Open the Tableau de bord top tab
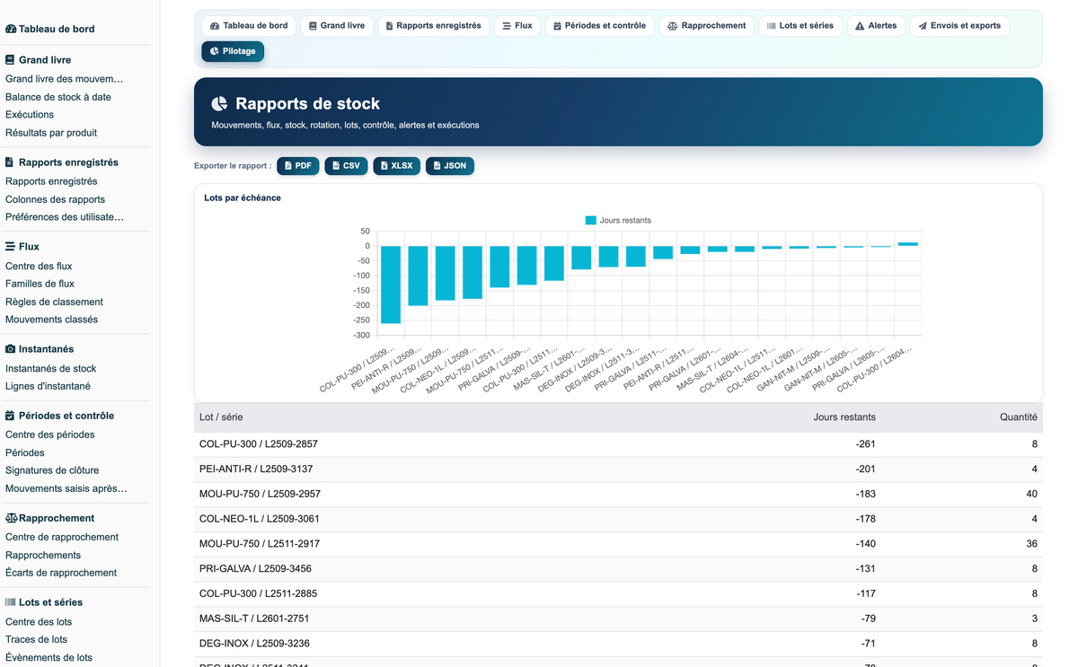This screenshot has height=667, width=1078. [x=249, y=26]
